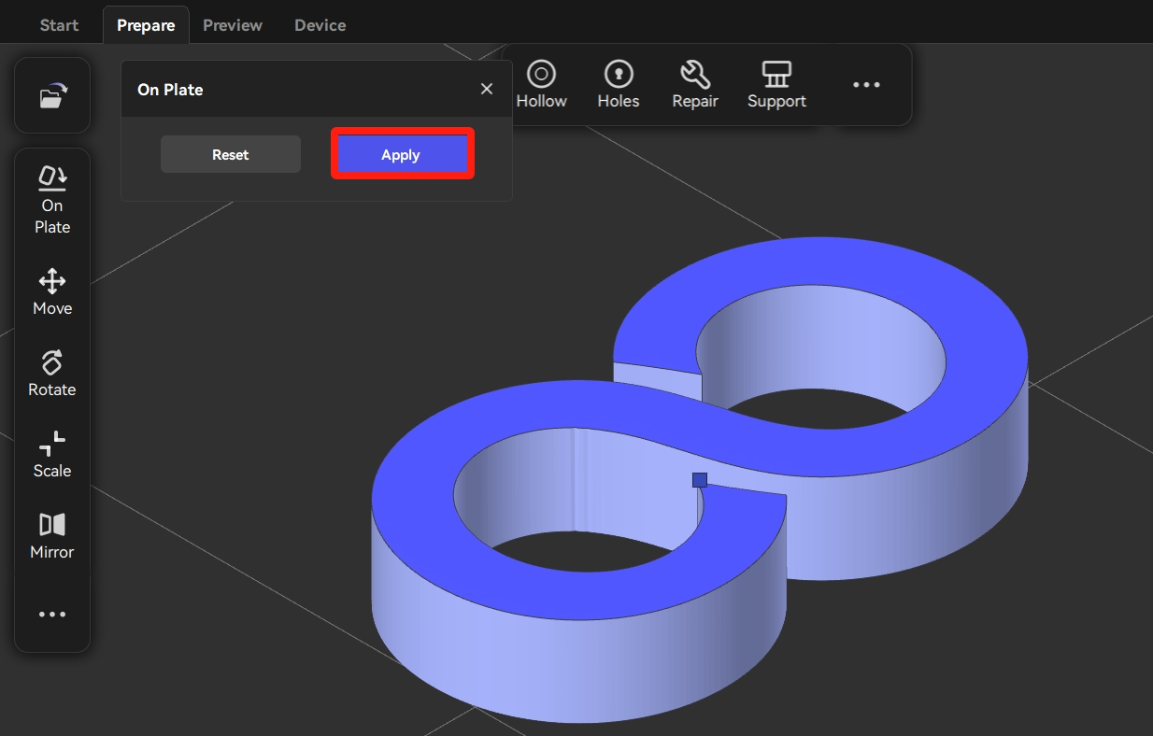The width and height of the screenshot is (1153, 736).
Task: Click the open file folder icon
Action: coord(52,96)
